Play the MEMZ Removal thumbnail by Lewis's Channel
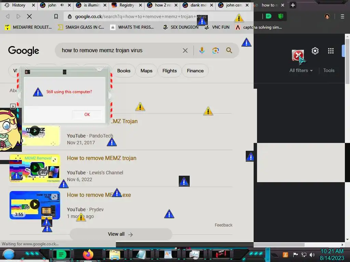The width and height of the screenshot is (350, 262). pos(35,168)
